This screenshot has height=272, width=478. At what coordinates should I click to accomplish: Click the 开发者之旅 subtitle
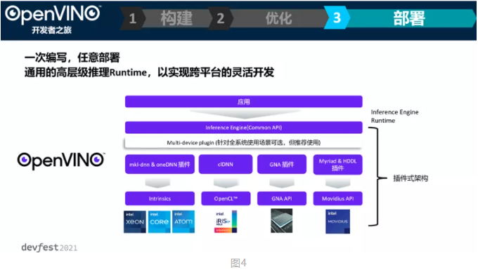point(51,30)
